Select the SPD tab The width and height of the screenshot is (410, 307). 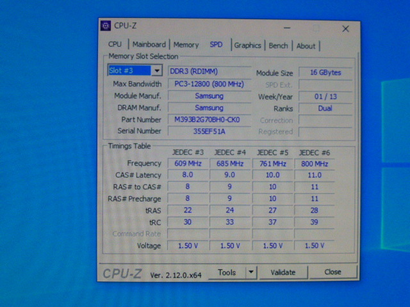(x=216, y=45)
